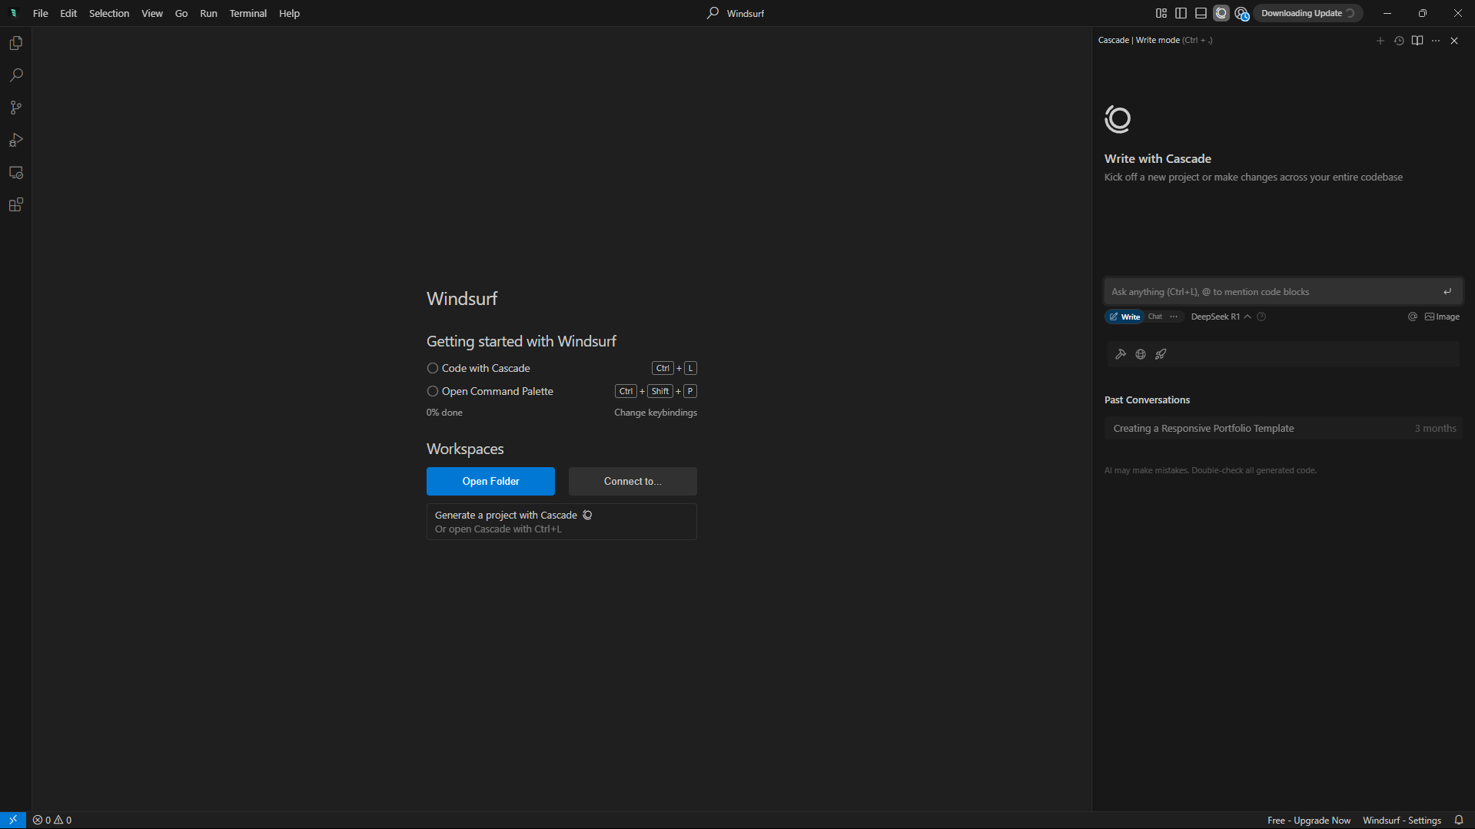Switch Cascade to Write mode
This screenshot has height=829, width=1475.
pyautogui.click(x=1125, y=317)
